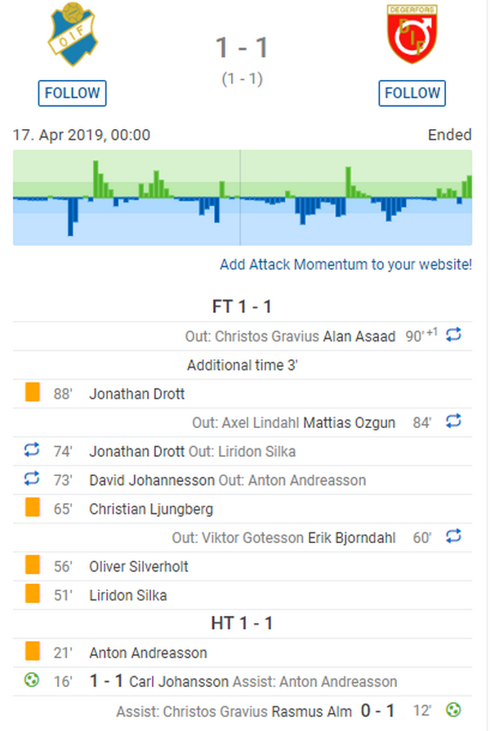This screenshot has height=731, width=490.
Task: Select player Rasmus Alm
Action: click(x=312, y=711)
